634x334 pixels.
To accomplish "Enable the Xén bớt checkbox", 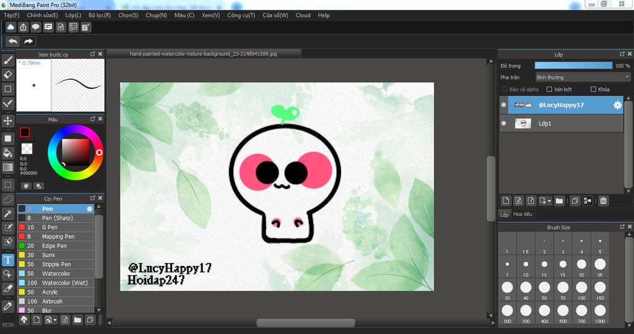I will tap(549, 89).
